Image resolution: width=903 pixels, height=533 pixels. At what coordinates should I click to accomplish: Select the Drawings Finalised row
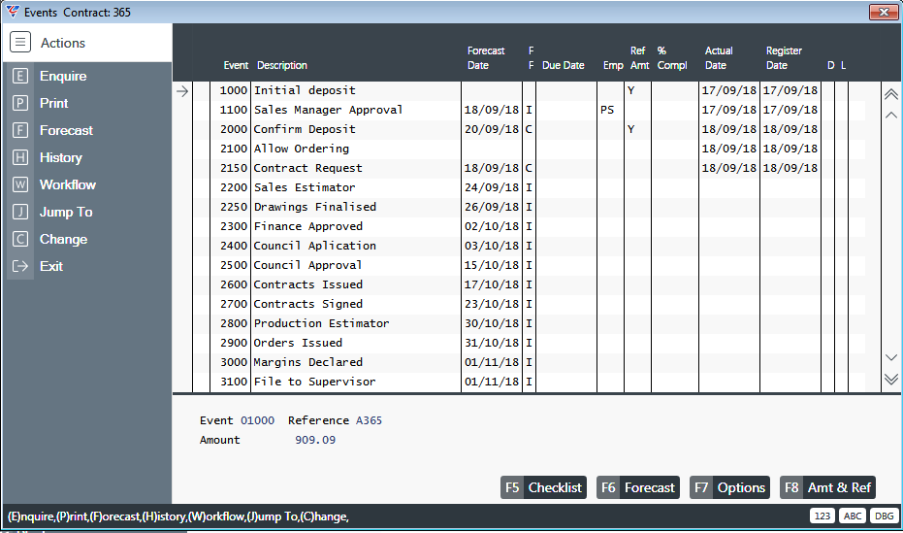pos(528,207)
